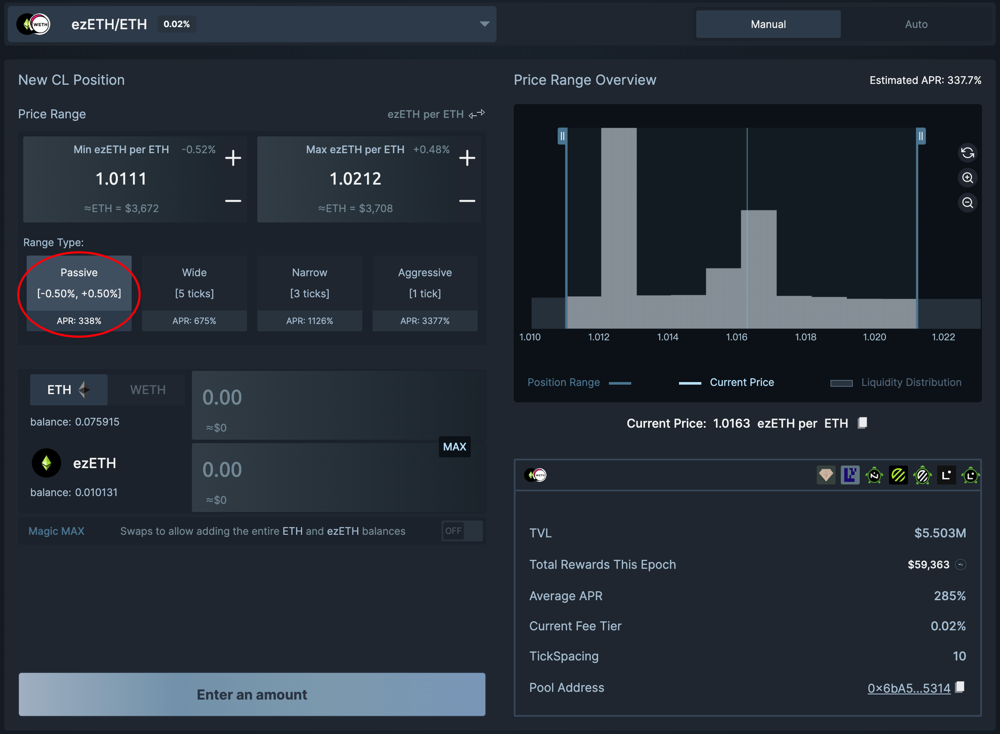Click the ETH amount input field
Image resolution: width=1000 pixels, height=734 pixels.
tap(338, 405)
